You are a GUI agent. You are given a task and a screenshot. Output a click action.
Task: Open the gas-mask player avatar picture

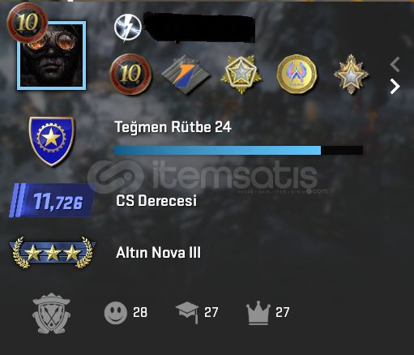tap(52, 55)
